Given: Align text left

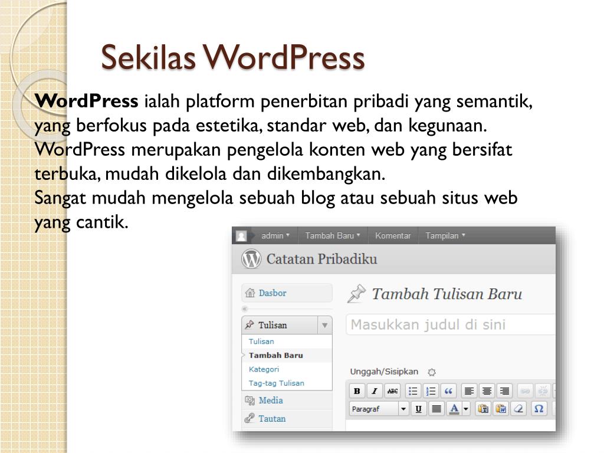Looking at the screenshot, I should point(469,391).
